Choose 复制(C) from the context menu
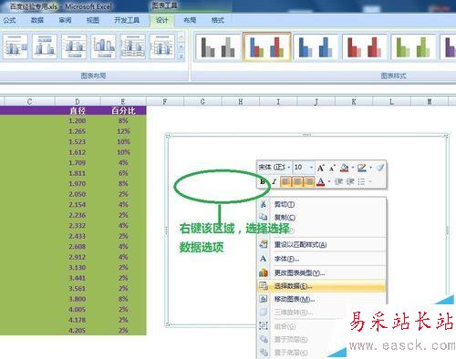 pos(321,217)
